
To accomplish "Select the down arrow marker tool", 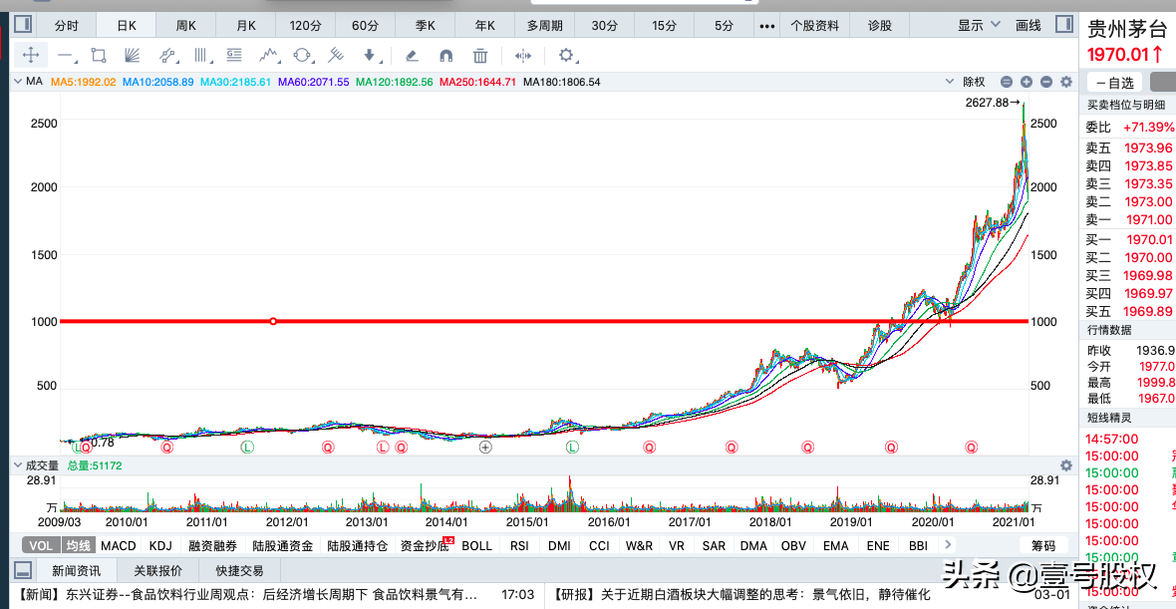I will tap(370, 55).
